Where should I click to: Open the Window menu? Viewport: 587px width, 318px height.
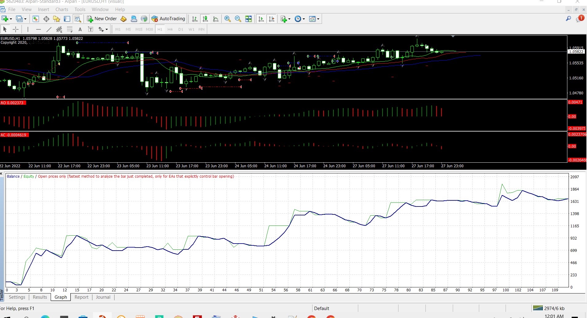pos(100,9)
